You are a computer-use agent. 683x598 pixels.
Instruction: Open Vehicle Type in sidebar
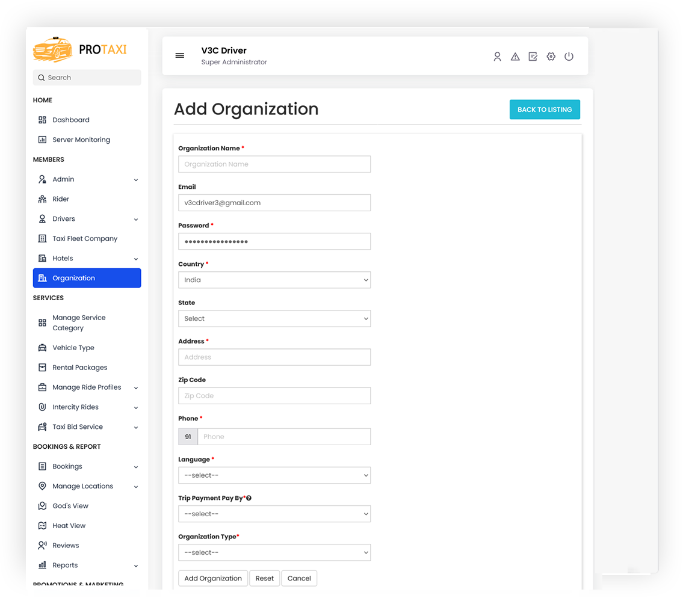coord(73,347)
